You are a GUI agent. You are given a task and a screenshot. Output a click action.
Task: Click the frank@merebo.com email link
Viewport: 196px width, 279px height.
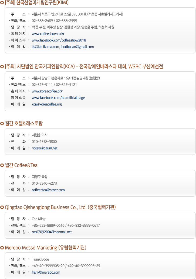point(46,272)
